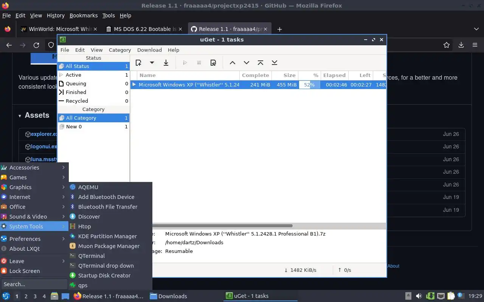Click the Pause icon in uGet toolbar

(199, 63)
